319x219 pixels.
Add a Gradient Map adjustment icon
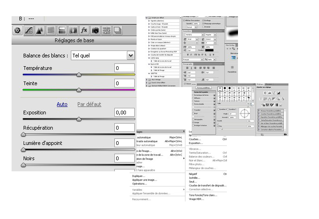coord(276,105)
